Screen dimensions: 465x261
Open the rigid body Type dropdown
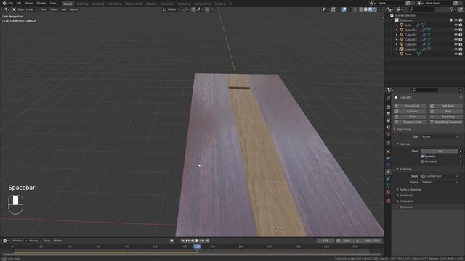tap(439, 137)
